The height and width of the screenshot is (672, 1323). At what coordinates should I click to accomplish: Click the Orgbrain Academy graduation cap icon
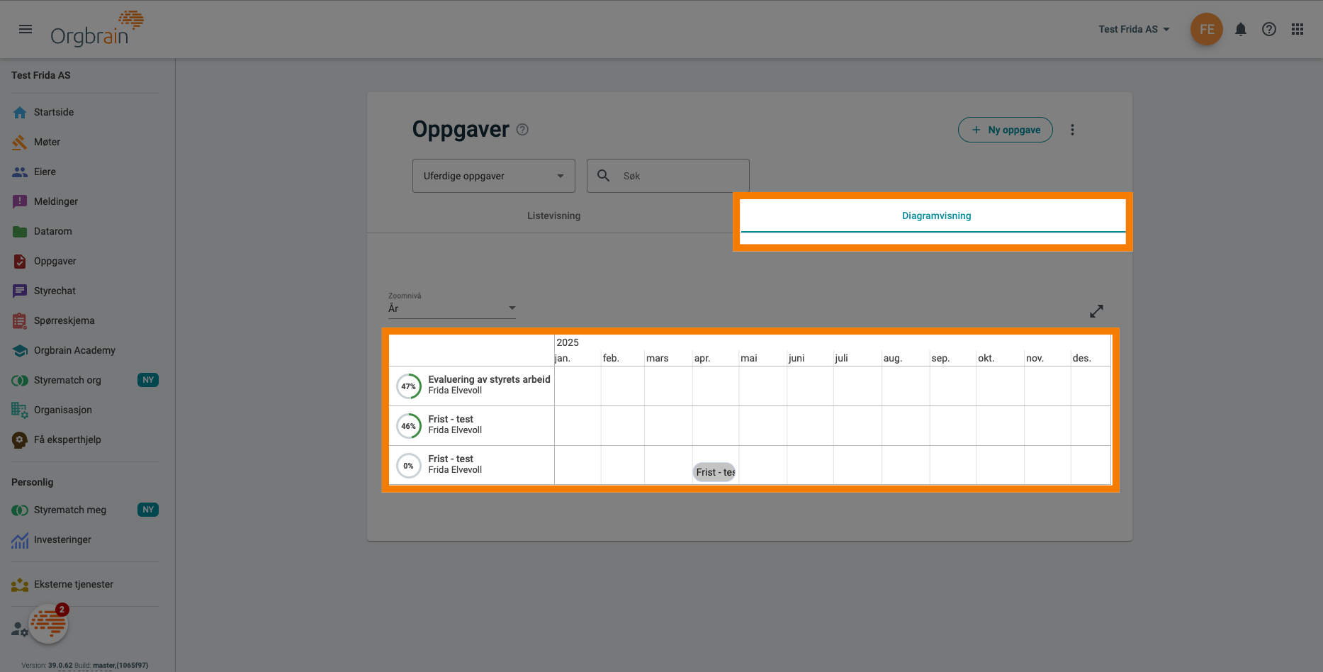20,350
